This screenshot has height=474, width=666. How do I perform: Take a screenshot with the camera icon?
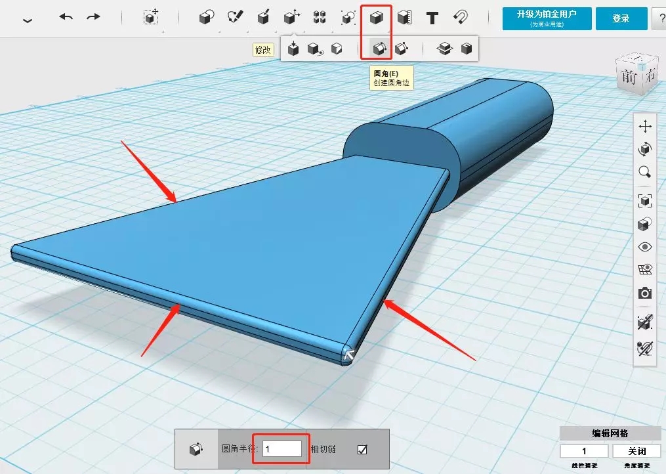pos(645,293)
